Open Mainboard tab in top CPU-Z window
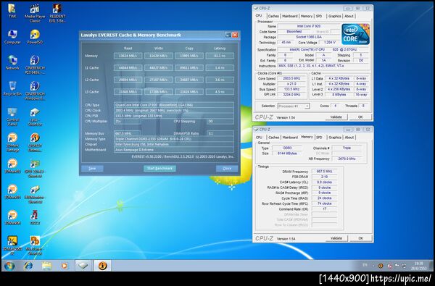 coord(290,17)
